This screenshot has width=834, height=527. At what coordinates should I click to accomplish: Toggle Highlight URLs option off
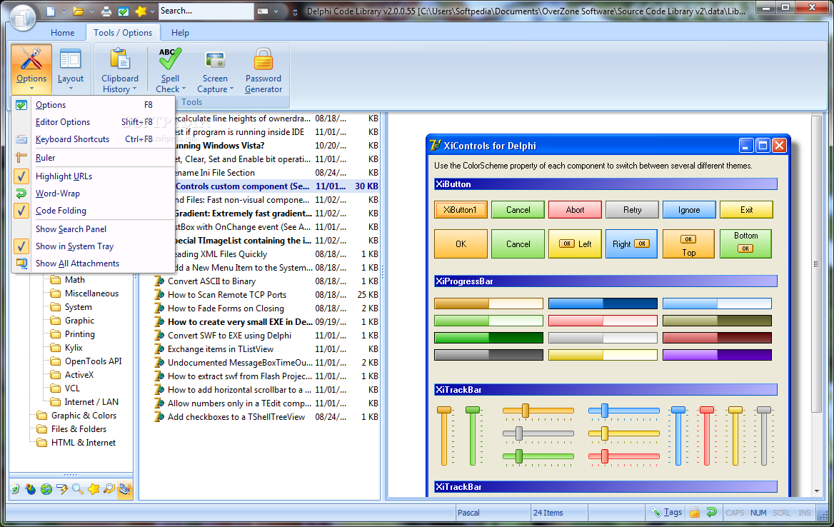tap(94, 176)
